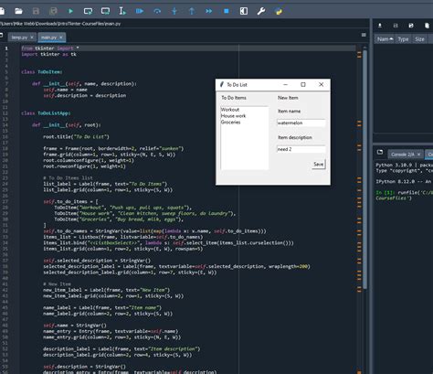Sort variables by Name column
The height and width of the screenshot is (374, 433).
coord(385,39)
